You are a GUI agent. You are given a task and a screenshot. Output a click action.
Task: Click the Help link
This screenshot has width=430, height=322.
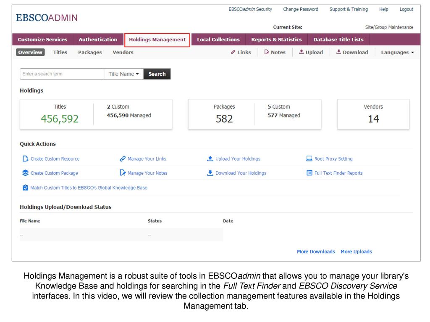point(384,9)
